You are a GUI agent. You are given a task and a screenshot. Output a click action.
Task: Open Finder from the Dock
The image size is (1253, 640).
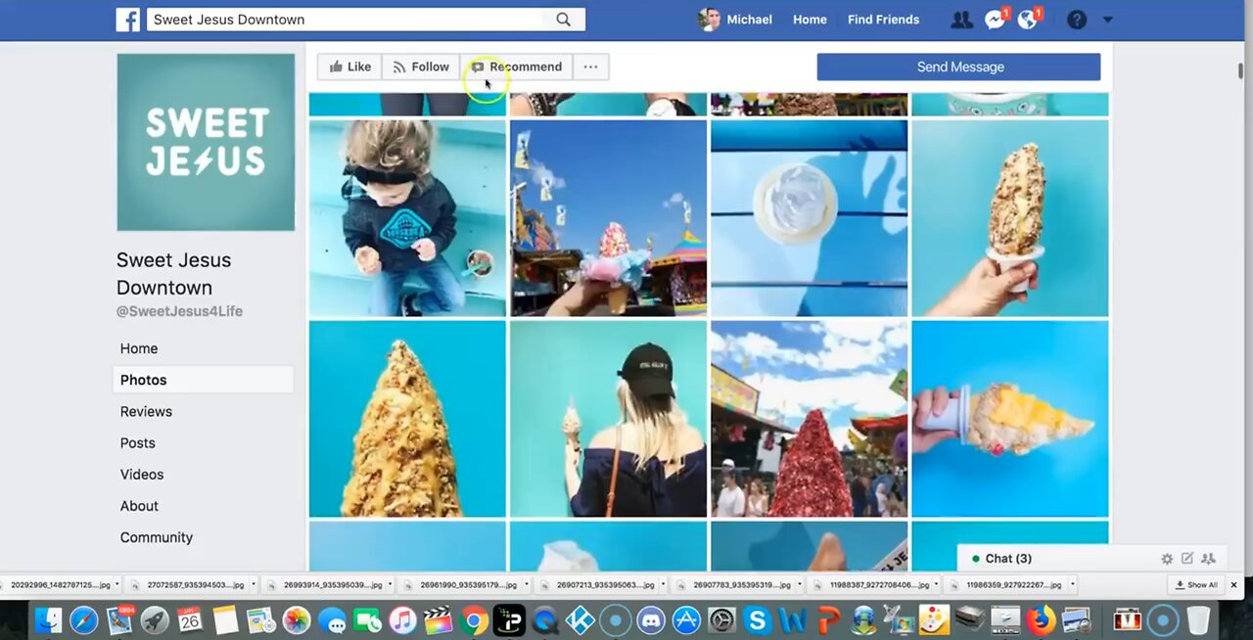point(48,620)
